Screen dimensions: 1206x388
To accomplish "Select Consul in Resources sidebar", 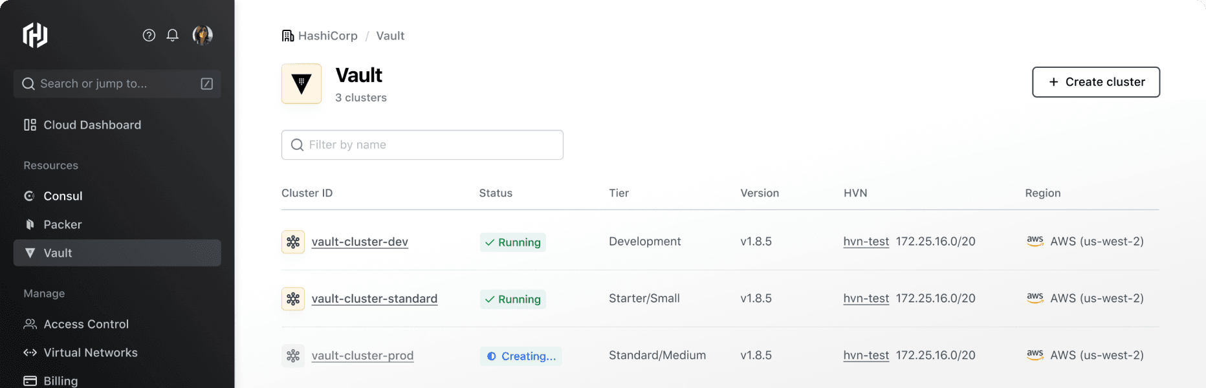I will coord(63,196).
